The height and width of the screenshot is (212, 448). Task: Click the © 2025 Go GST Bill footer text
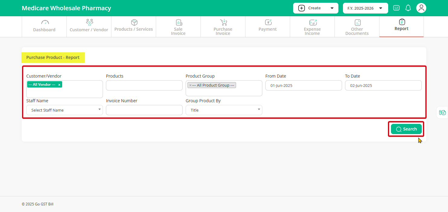click(x=37, y=204)
